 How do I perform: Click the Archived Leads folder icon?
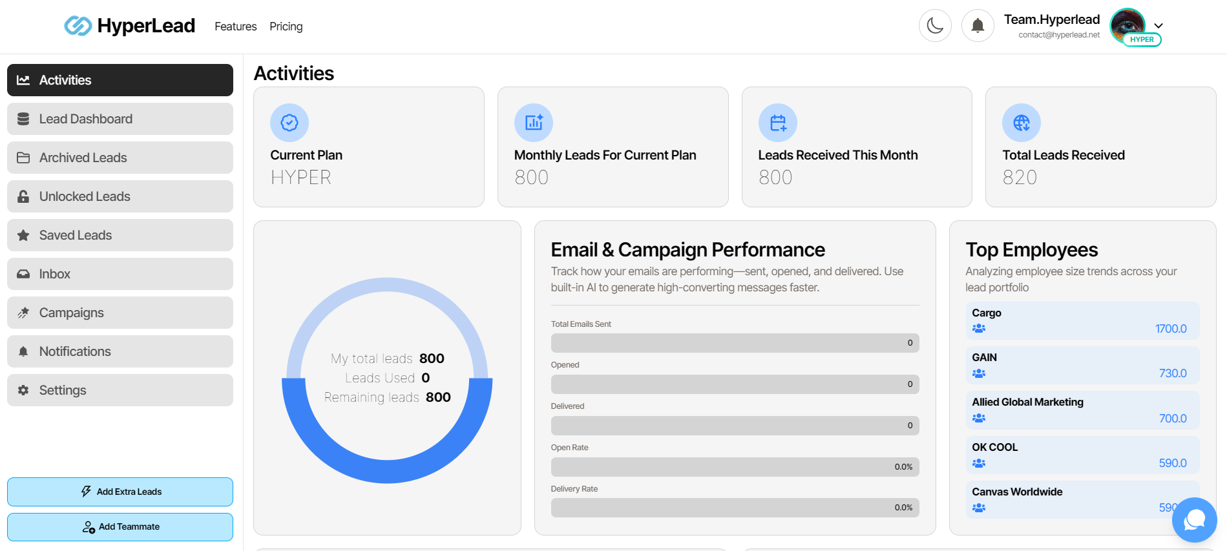point(23,158)
